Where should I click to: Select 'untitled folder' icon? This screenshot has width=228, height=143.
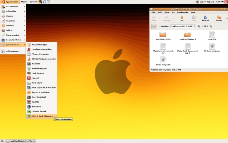pos(163,34)
